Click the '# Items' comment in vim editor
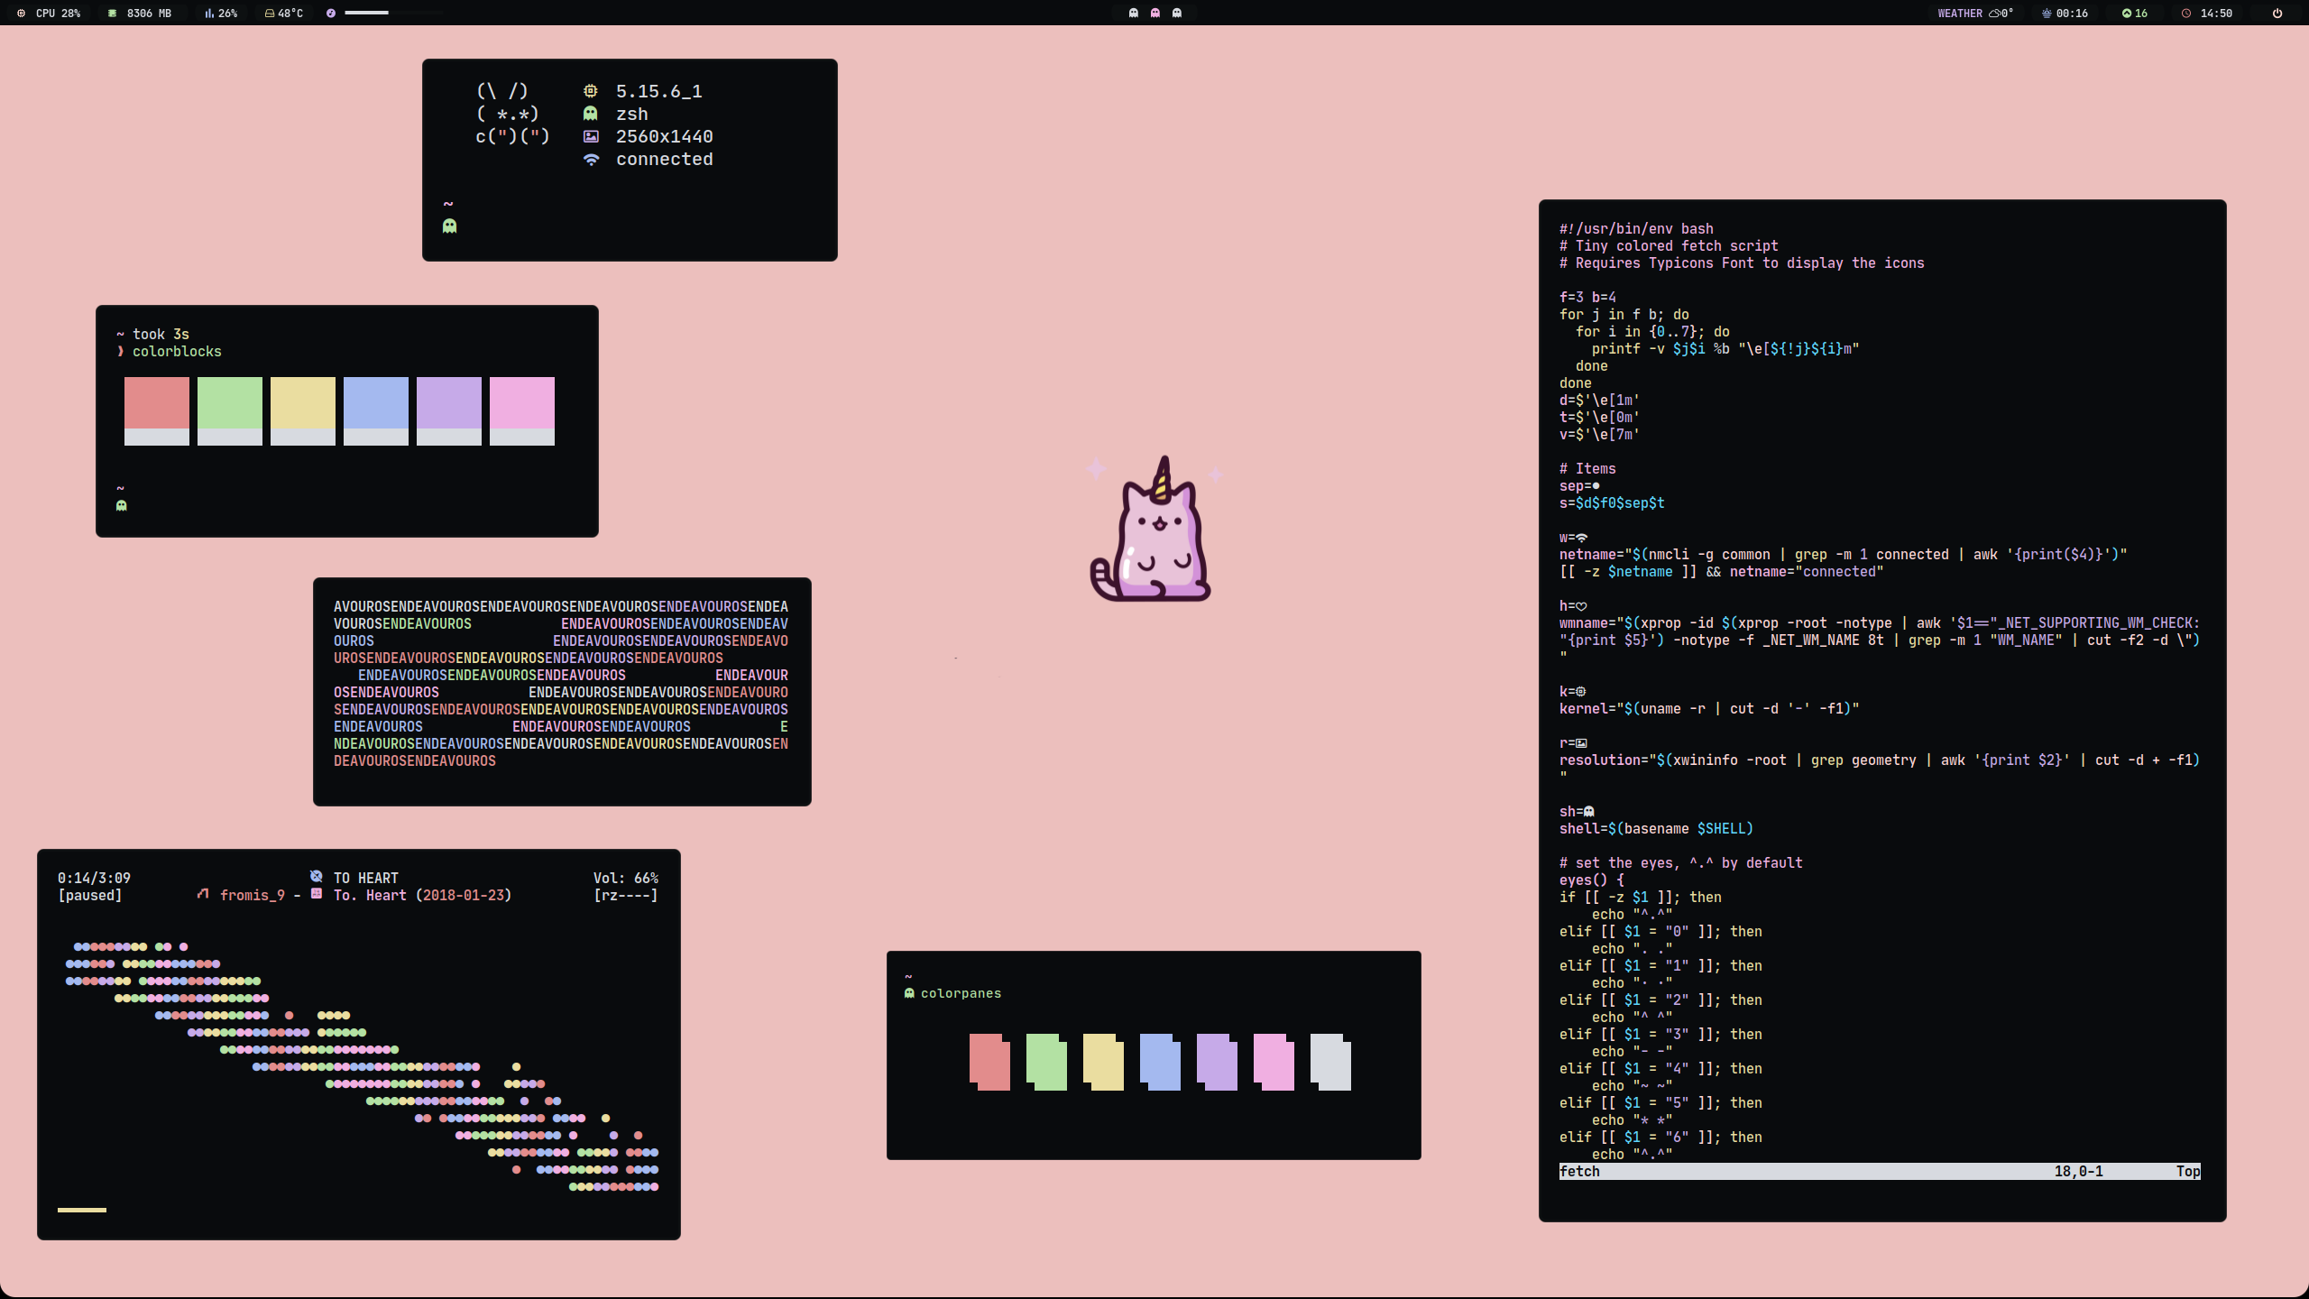This screenshot has height=1299, width=2309. click(1587, 469)
